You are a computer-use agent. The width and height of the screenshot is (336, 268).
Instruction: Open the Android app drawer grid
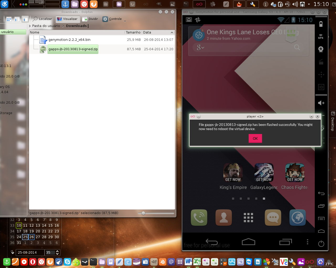pos(248,217)
